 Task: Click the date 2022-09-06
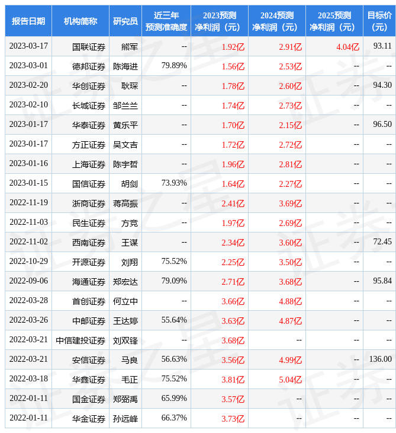click(x=28, y=281)
